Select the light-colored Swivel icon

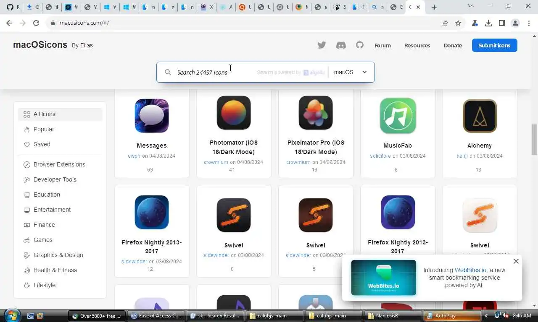[480, 215]
